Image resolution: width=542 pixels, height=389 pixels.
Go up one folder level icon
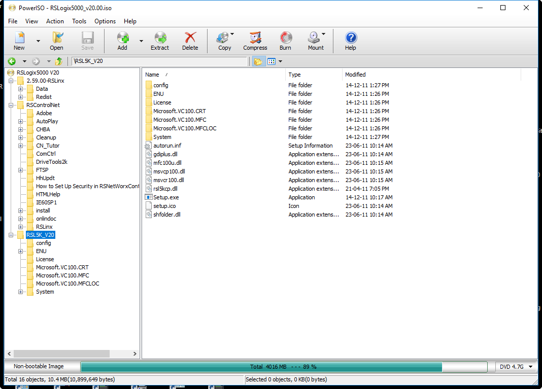tap(59, 61)
